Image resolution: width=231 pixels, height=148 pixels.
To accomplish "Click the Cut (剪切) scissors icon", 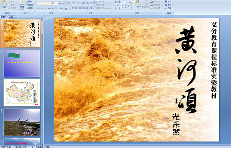I will point(9,1).
